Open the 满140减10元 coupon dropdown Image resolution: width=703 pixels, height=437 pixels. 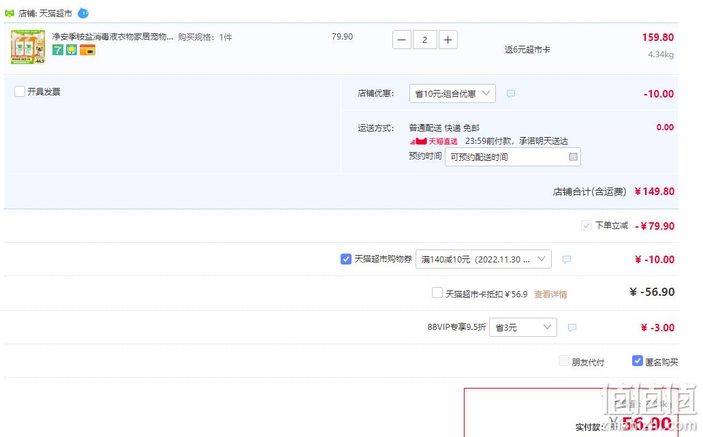[x=484, y=259]
